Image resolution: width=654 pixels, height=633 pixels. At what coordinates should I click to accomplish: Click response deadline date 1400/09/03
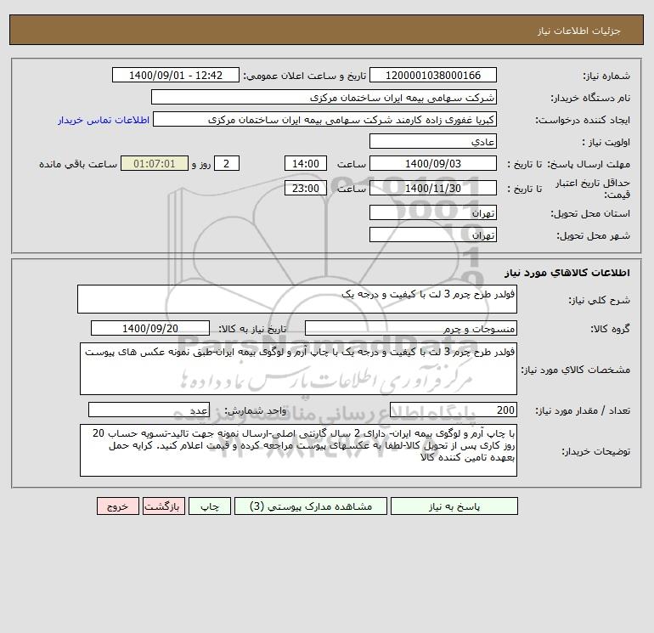(x=433, y=164)
